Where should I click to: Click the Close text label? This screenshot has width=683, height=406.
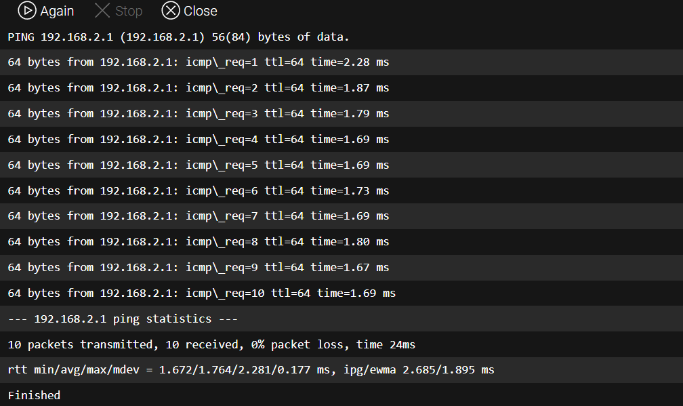(201, 11)
